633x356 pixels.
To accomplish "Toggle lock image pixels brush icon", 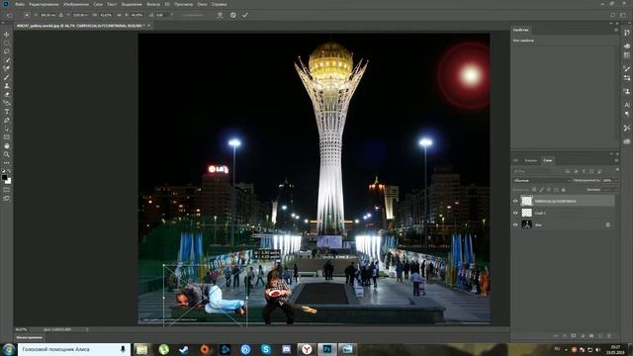I will [541, 189].
